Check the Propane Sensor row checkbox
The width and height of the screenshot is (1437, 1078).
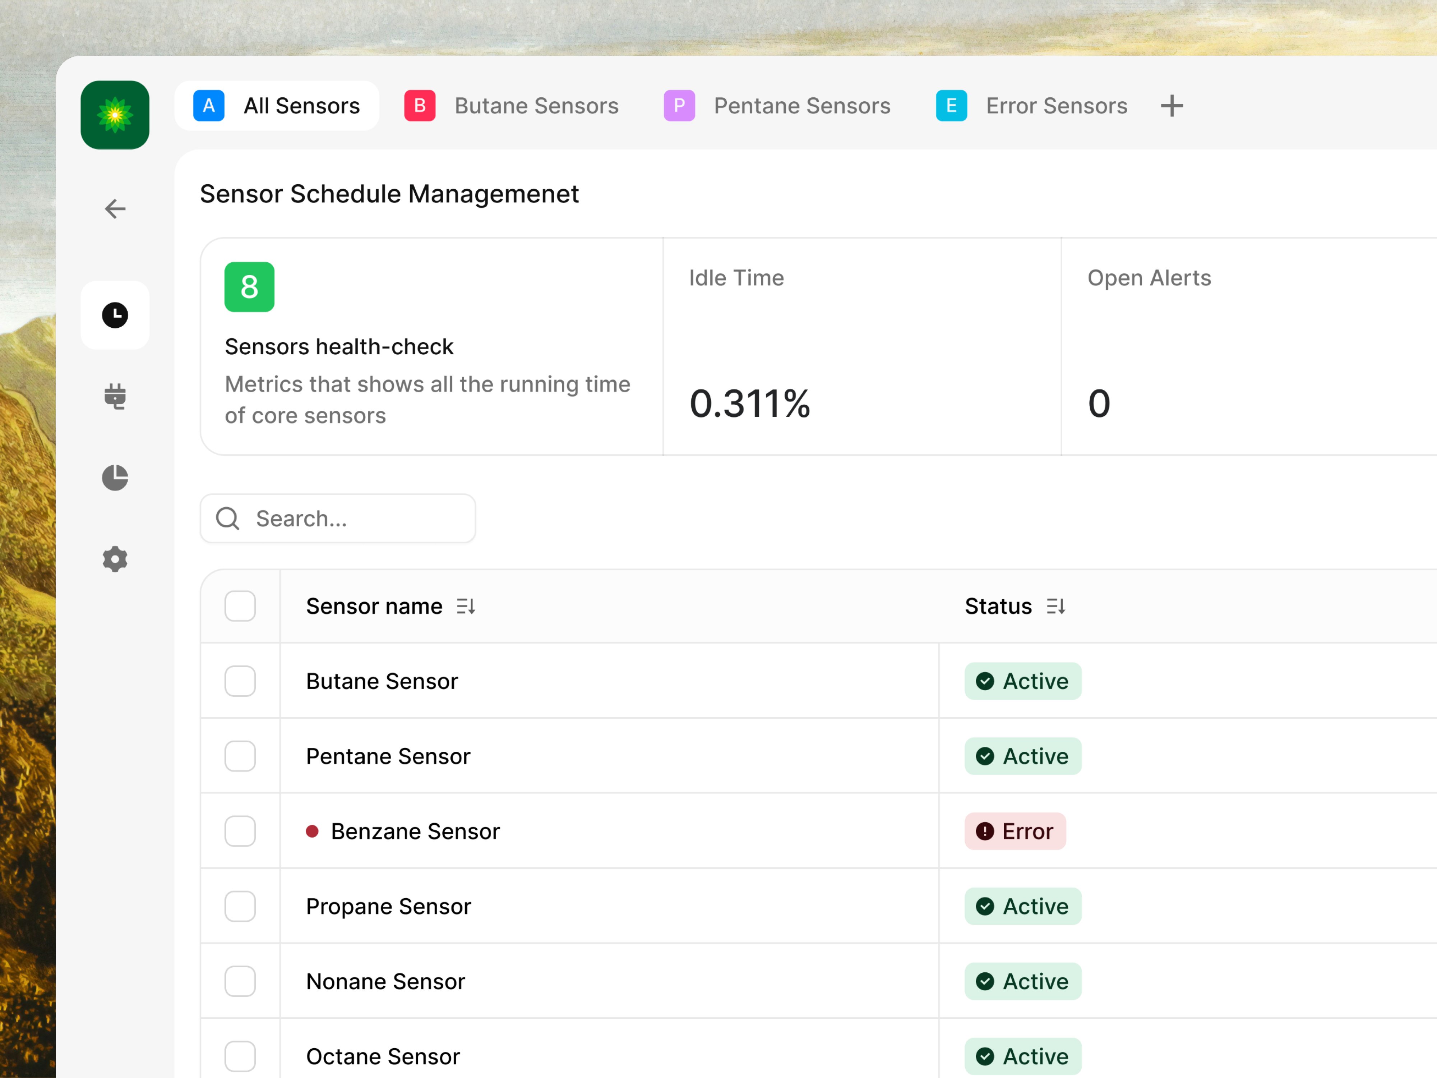pos(240,907)
